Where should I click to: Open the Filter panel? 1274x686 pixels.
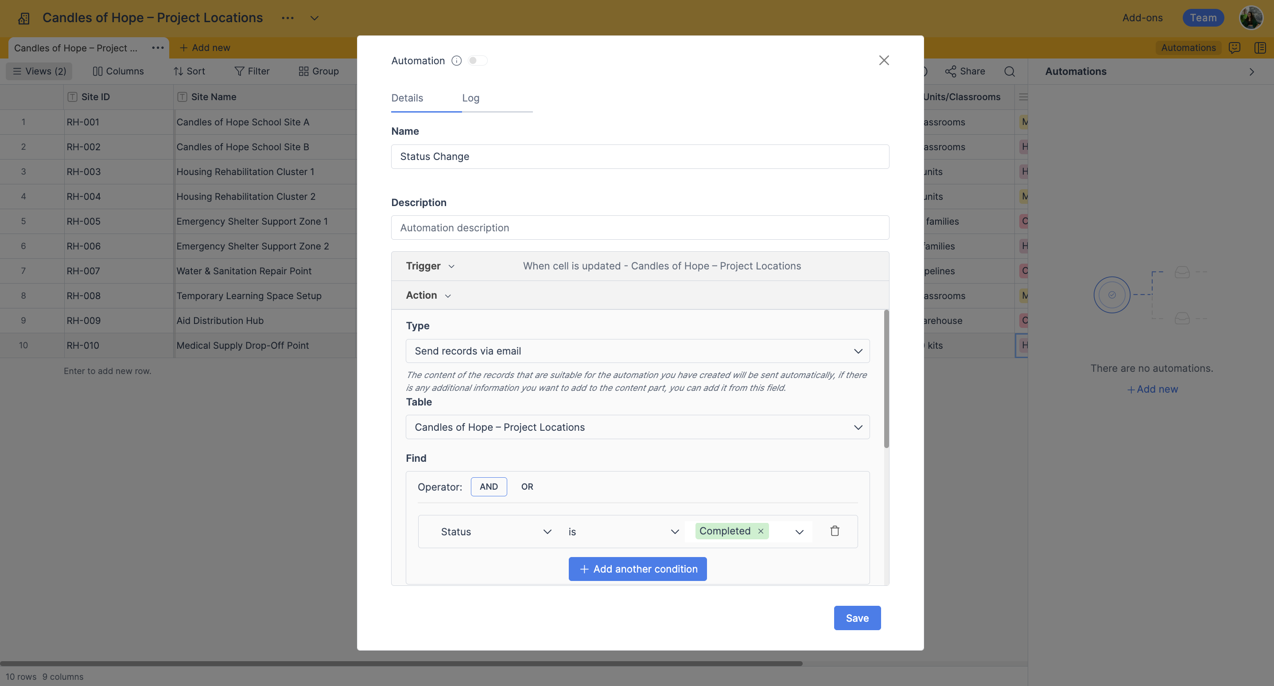(252, 71)
